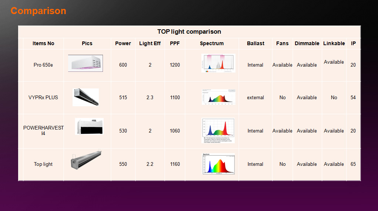The width and height of the screenshot is (378, 211).
Task: Click the 'Light Eff' column header
Action: (x=150, y=43)
